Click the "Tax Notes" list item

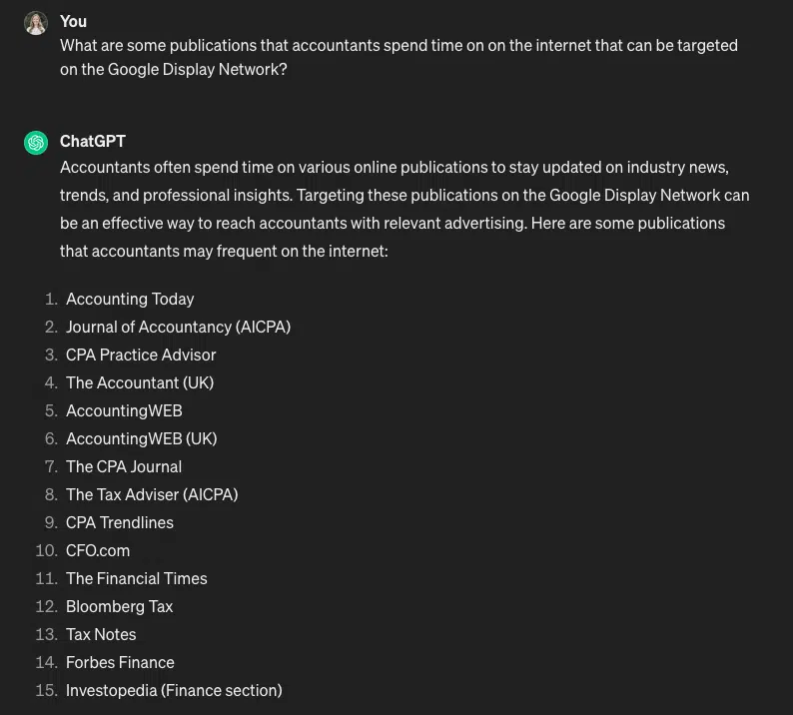pyautogui.click(x=101, y=634)
